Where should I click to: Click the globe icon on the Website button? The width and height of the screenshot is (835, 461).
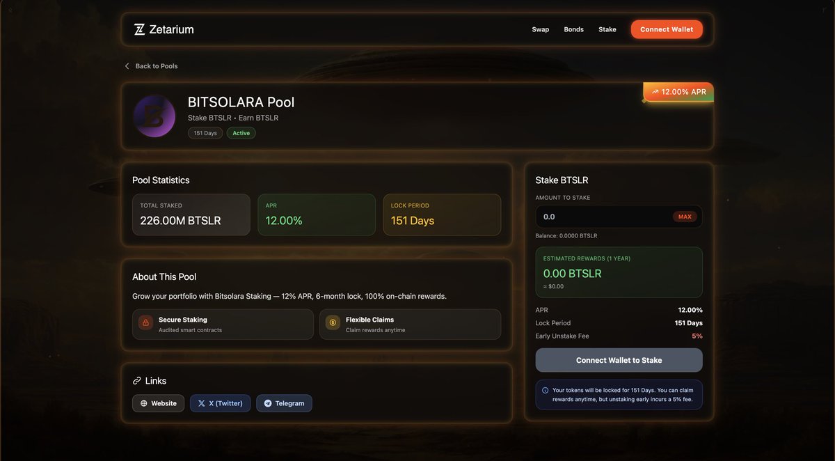(143, 403)
